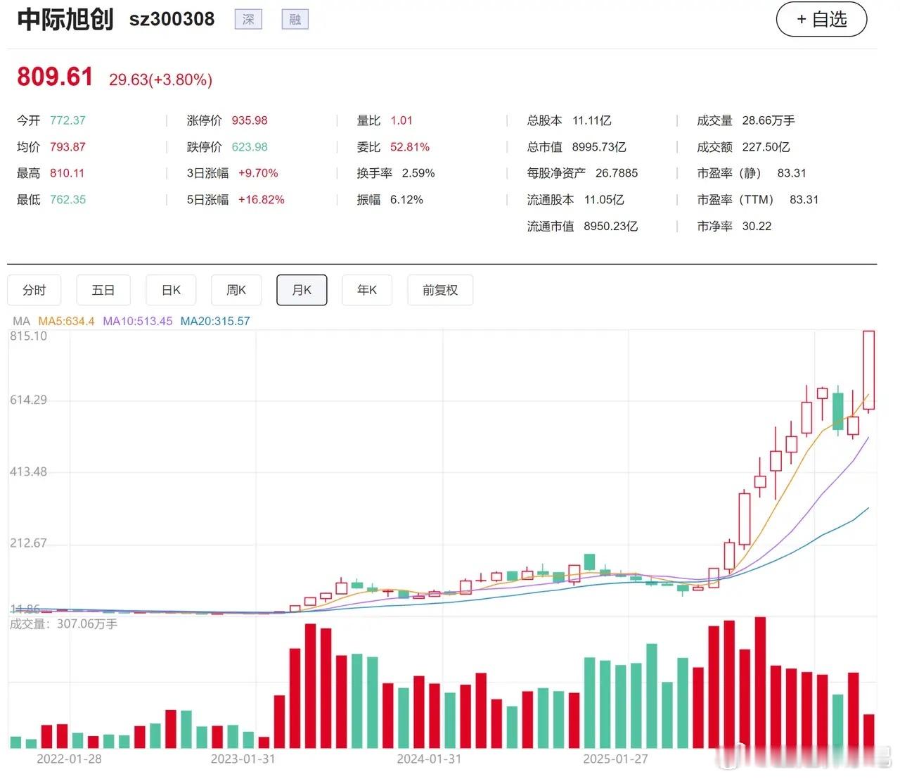Click 市盈率（TTM） value 83.31
This screenshot has height=779, width=900.
pos(804,200)
